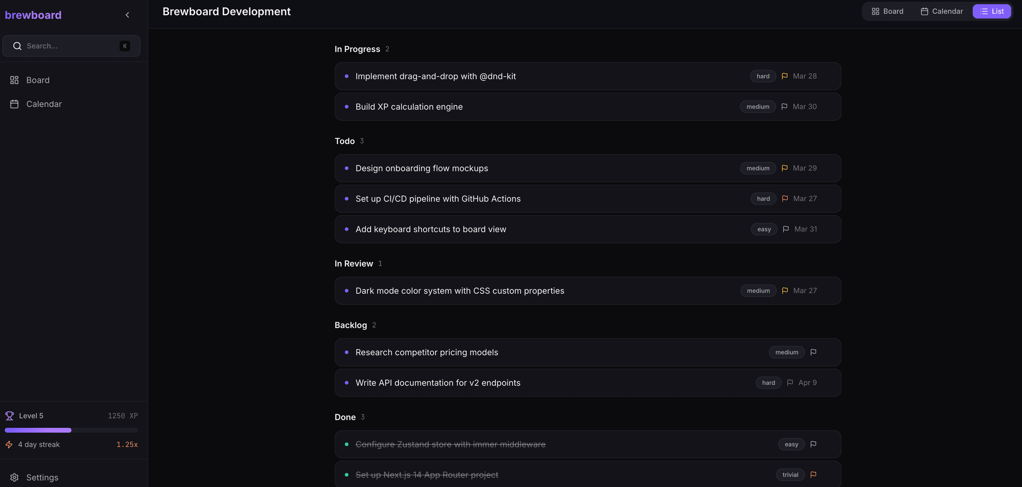Click the Level 5 XP progress bar
The height and width of the screenshot is (487, 1022).
tap(71, 430)
